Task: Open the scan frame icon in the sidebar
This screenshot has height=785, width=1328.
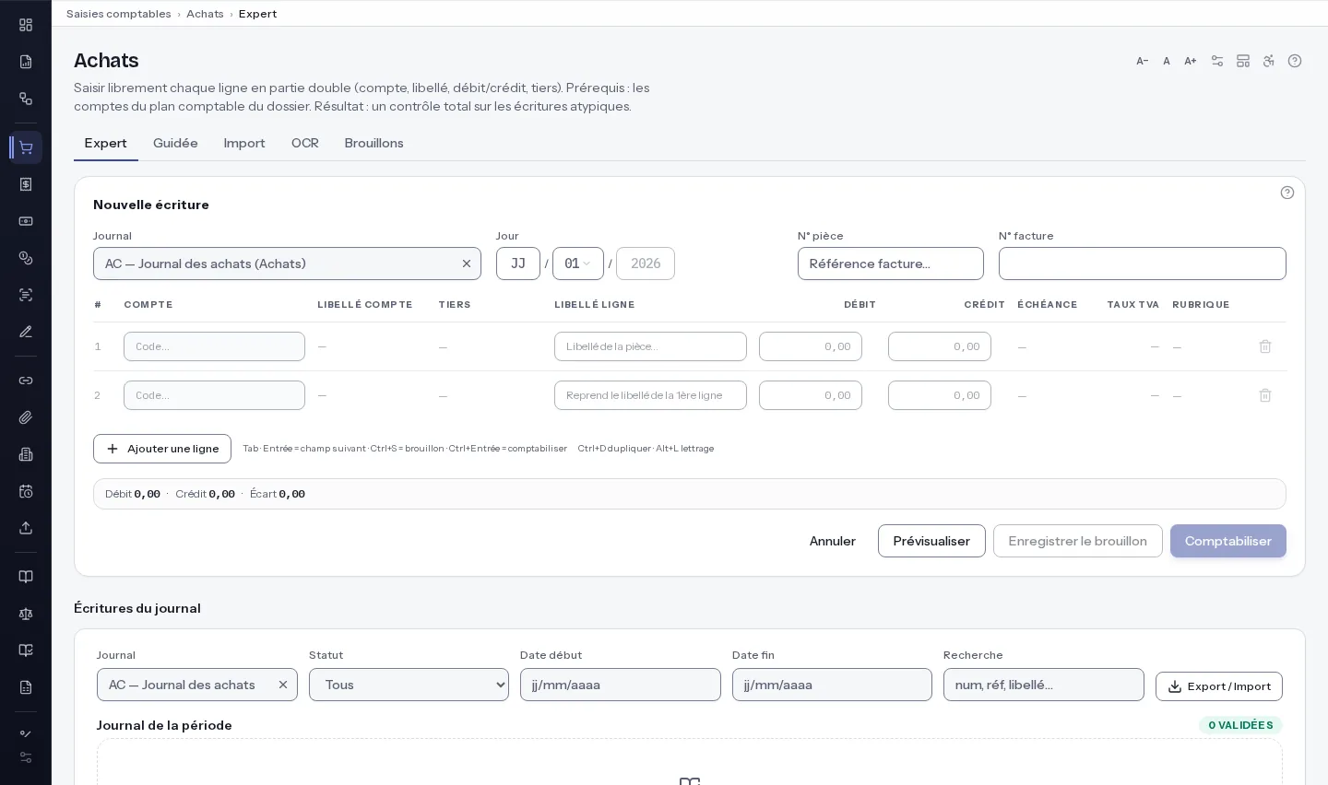Action: (26, 295)
